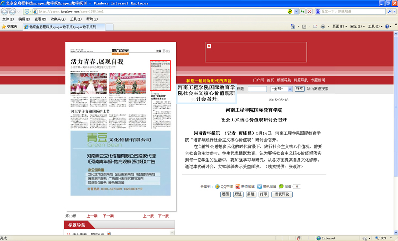The image size is (398, 241).
Task: Click the red Stop loading icon
Action: coord(309,11)
